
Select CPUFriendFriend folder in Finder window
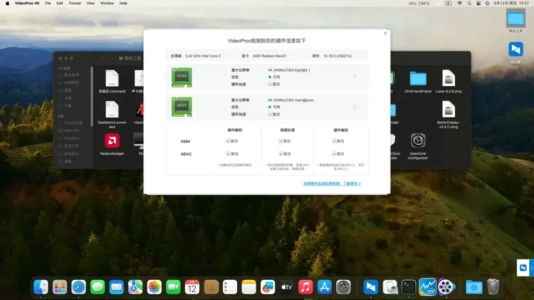[418, 82]
